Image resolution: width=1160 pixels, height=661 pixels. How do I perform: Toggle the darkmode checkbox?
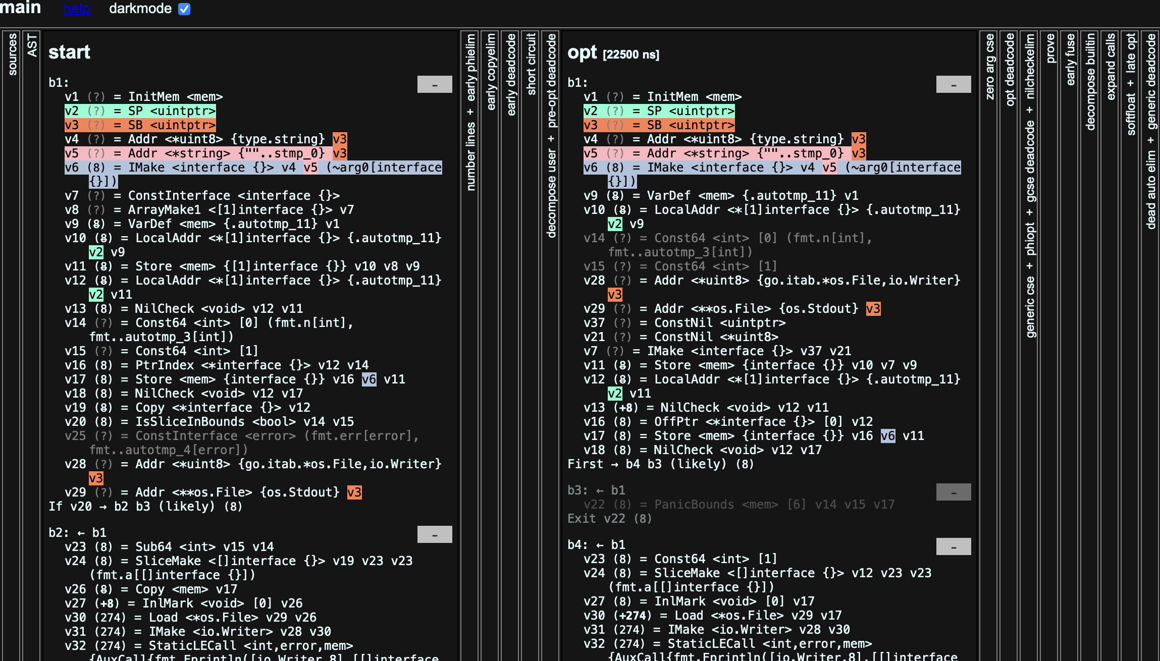(x=184, y=9)
